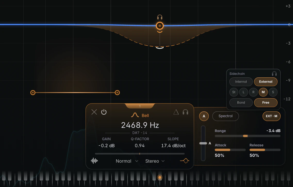Click the waveform spectrum icon
Screen dimensions: 293x187
pos(94,161)
